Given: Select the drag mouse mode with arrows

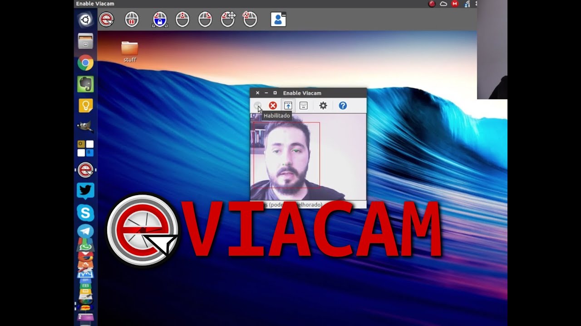Looking at the screenshot, I should click(228, 19).
